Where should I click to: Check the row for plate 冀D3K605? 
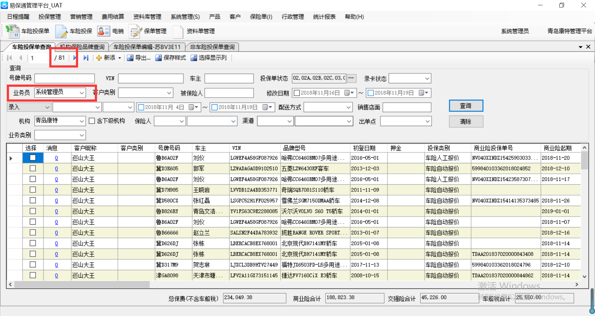tap(33, 169)
